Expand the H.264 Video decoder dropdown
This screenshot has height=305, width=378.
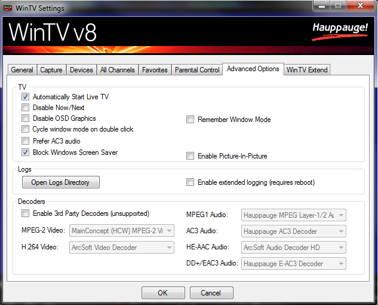pos(122,247)
